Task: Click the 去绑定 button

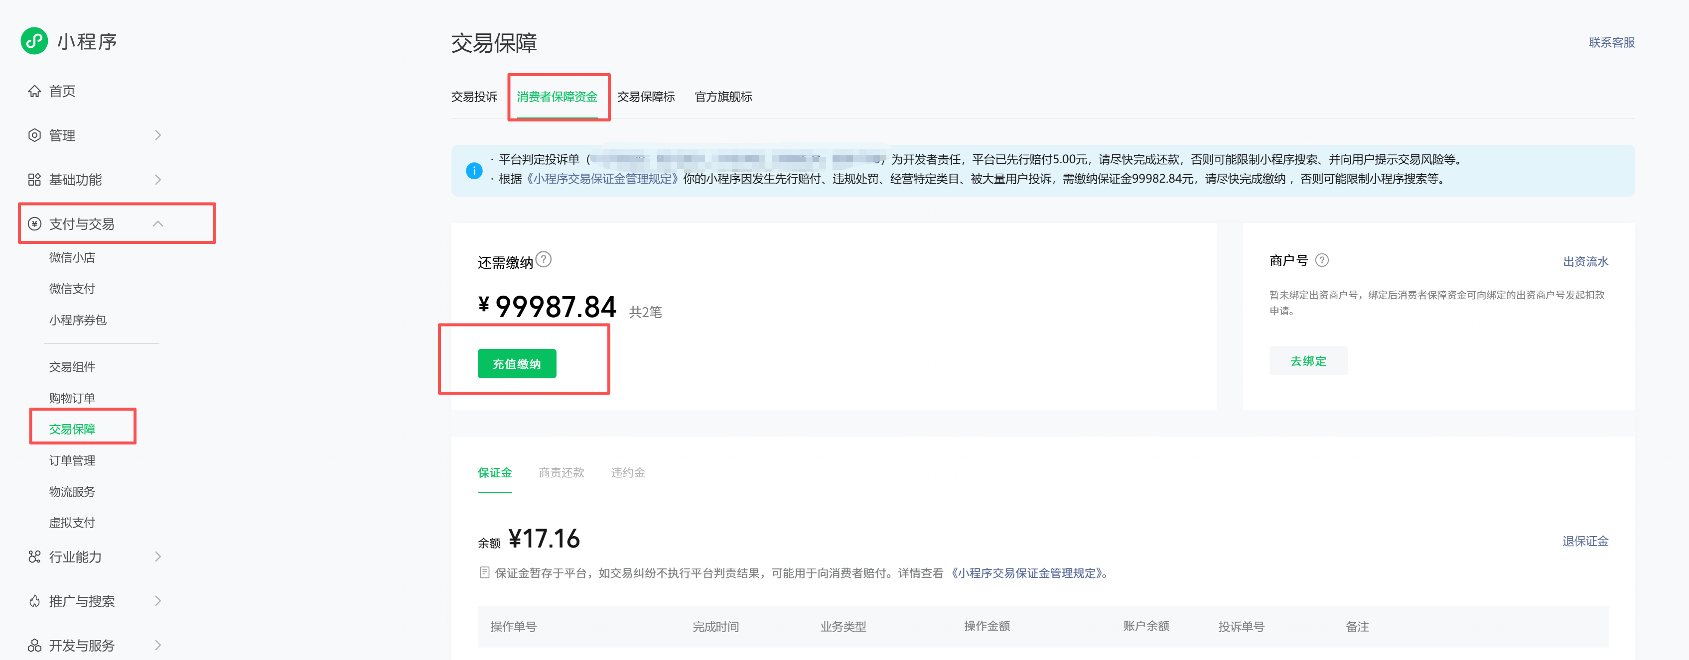Action: pos(1308,361)
